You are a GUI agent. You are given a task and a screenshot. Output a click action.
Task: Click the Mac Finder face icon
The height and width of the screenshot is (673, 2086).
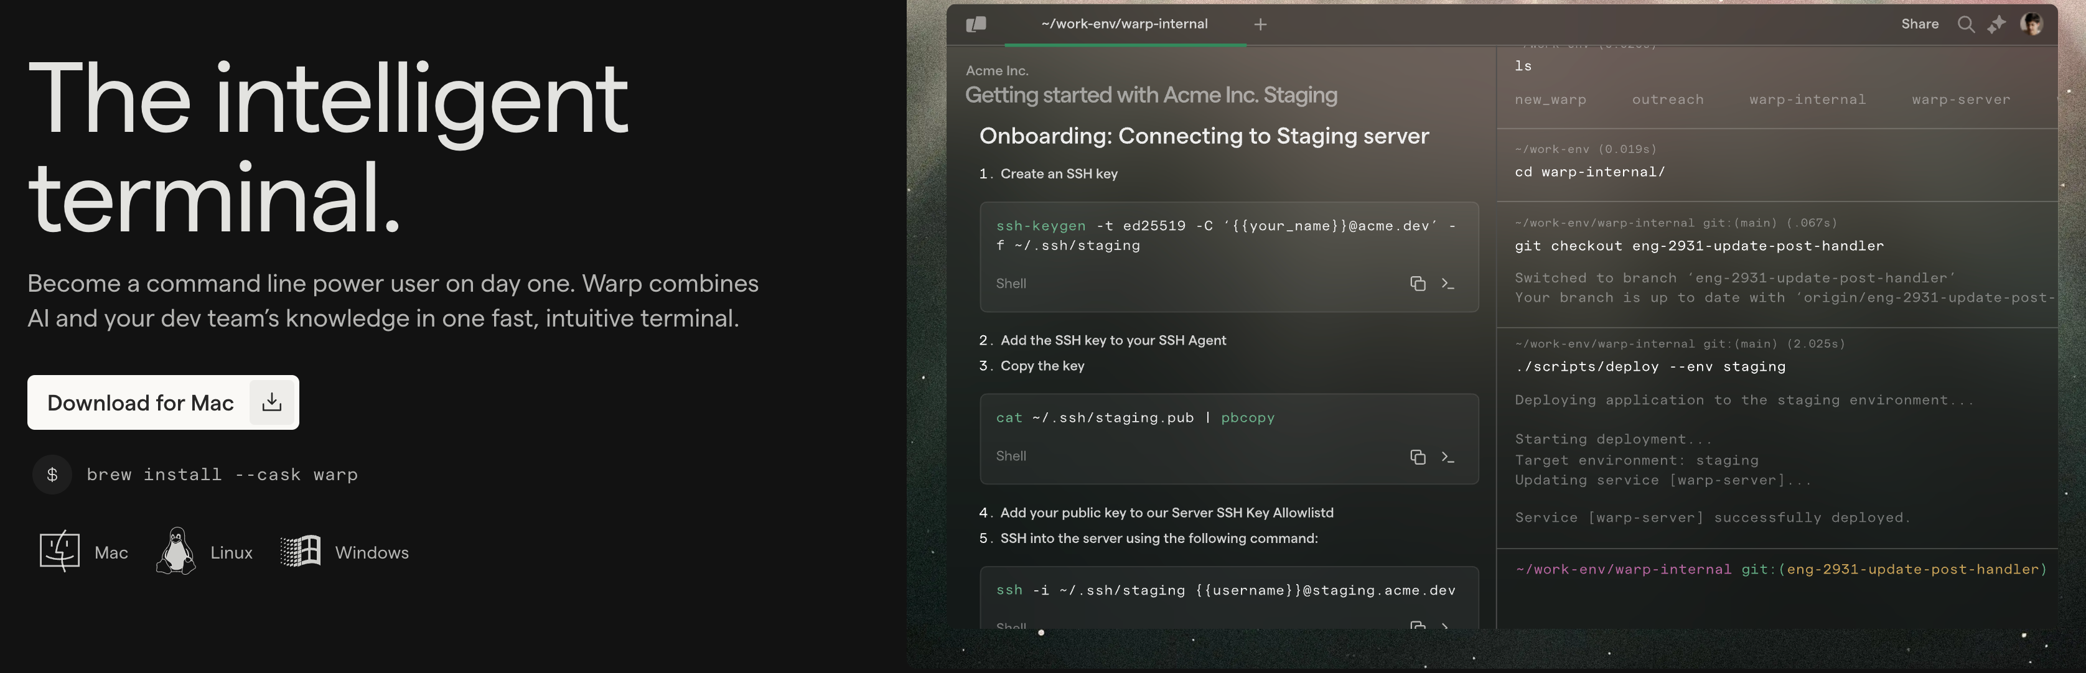(x=60, y=552)
